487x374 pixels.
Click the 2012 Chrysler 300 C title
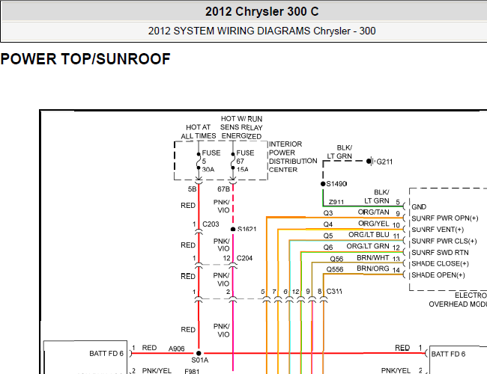point(261,12)
